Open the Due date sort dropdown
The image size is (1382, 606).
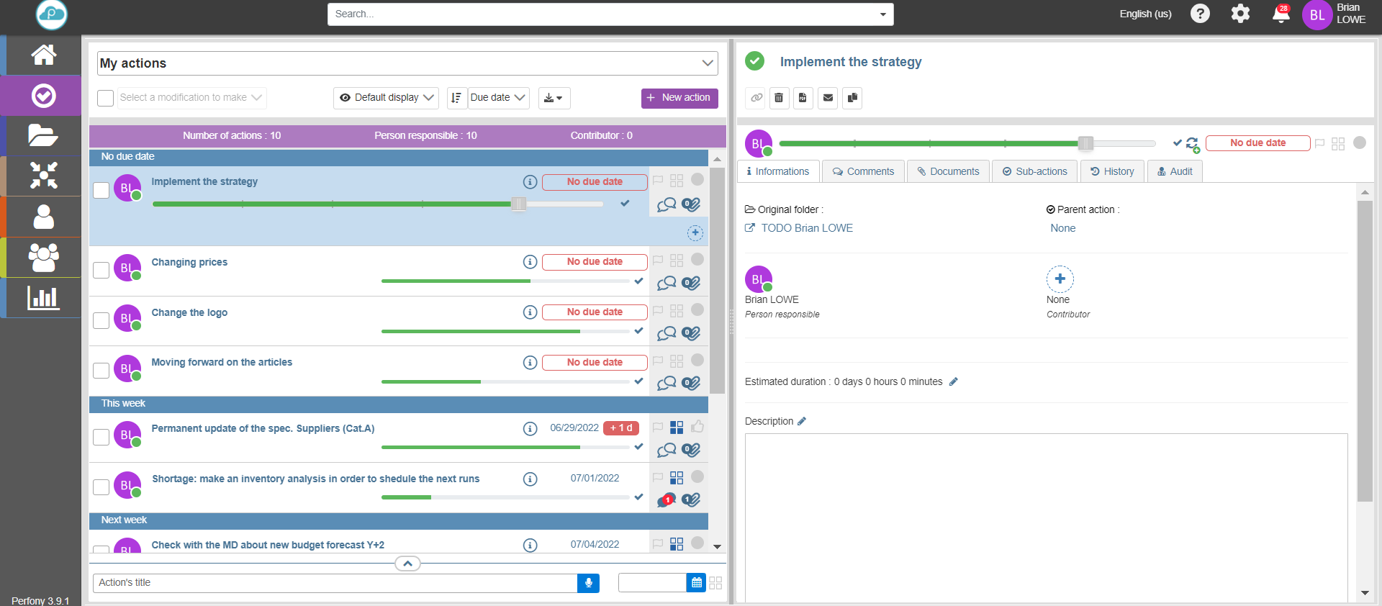[498, 98]
